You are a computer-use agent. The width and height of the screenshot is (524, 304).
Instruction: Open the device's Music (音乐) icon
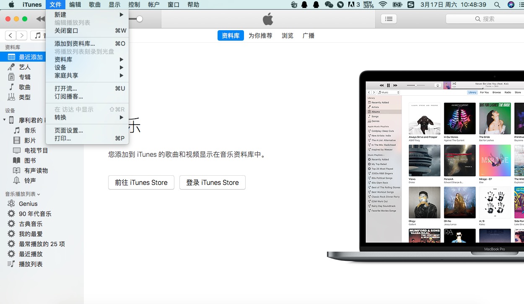17,130
